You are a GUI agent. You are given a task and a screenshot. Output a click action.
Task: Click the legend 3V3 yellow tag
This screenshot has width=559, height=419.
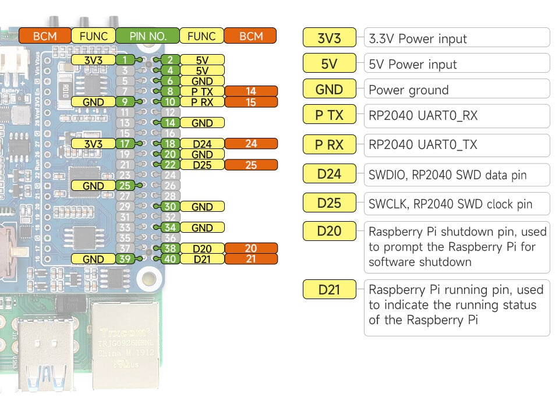(x=330, y=37)
